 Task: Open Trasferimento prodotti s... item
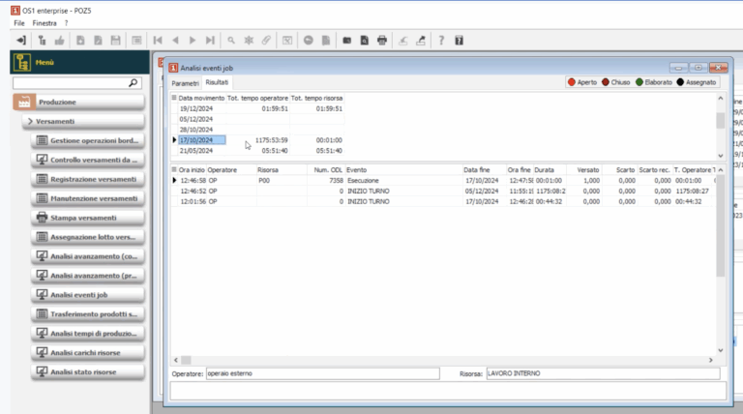click(88, 314)
